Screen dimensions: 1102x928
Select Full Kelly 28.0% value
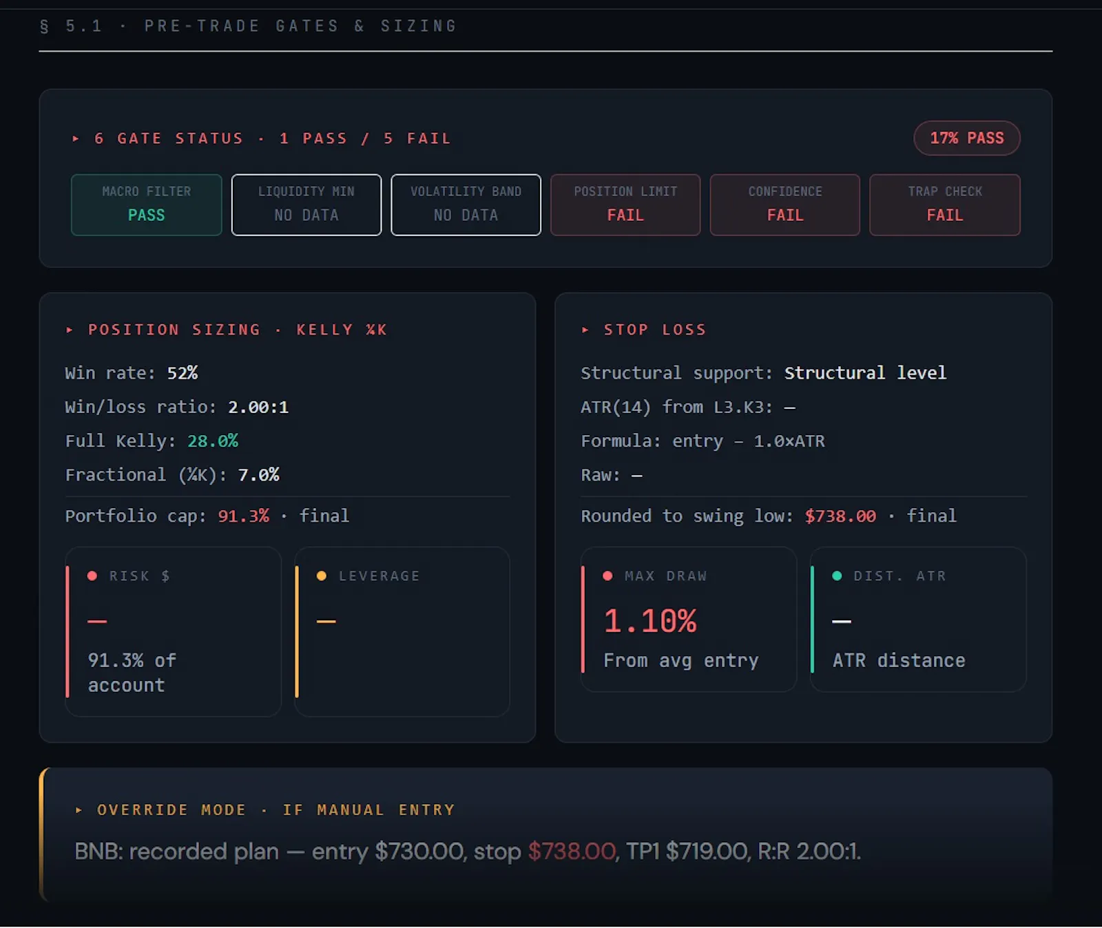(213, 441)
